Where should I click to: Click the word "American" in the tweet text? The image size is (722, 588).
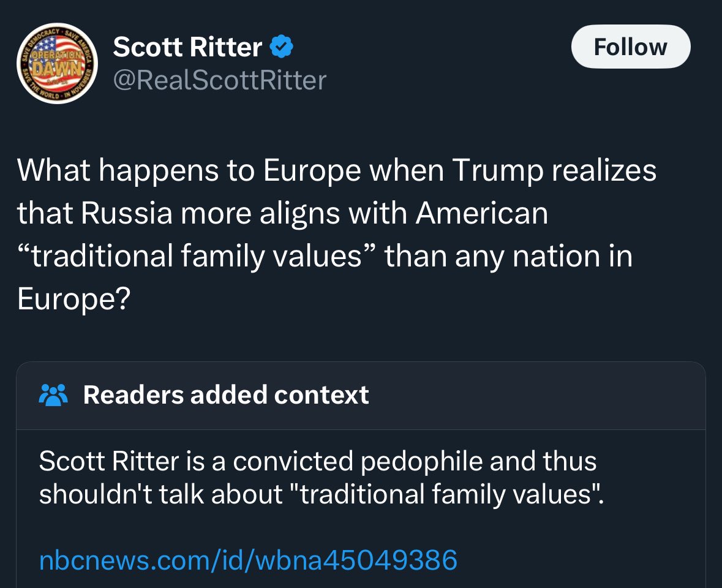[x=483, y=213]
